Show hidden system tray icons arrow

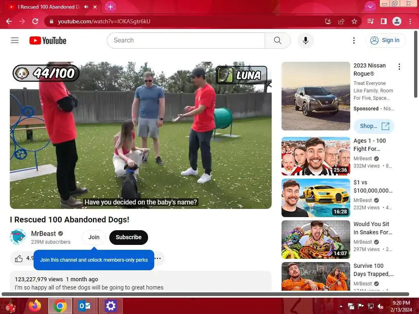[341, 306]
